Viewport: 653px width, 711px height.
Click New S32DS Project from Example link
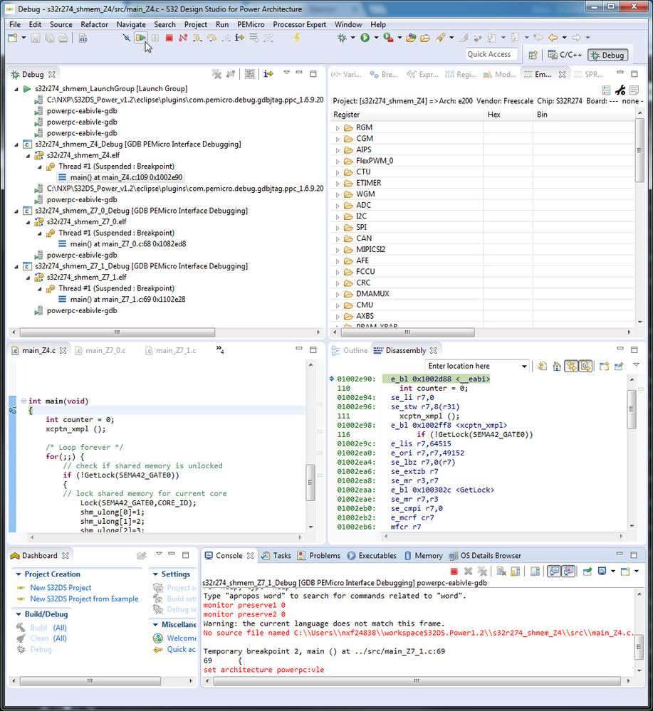(x=85, y=599)
